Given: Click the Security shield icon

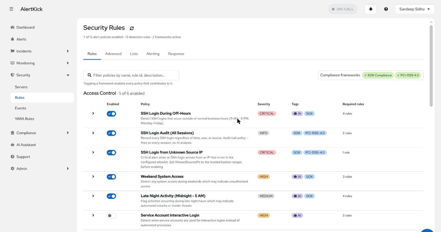Looking at the screenshot, I should (12, 75).
